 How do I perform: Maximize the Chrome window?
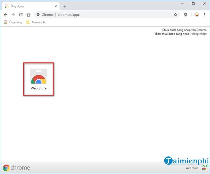pos(193,4)
